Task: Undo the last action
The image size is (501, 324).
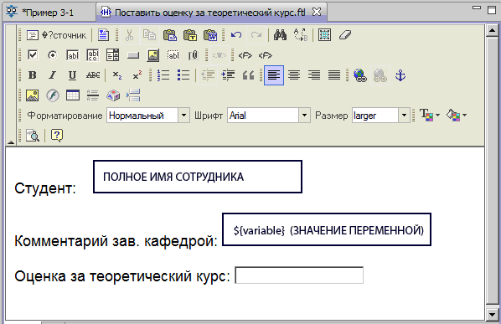Action: tap(236, 35)
